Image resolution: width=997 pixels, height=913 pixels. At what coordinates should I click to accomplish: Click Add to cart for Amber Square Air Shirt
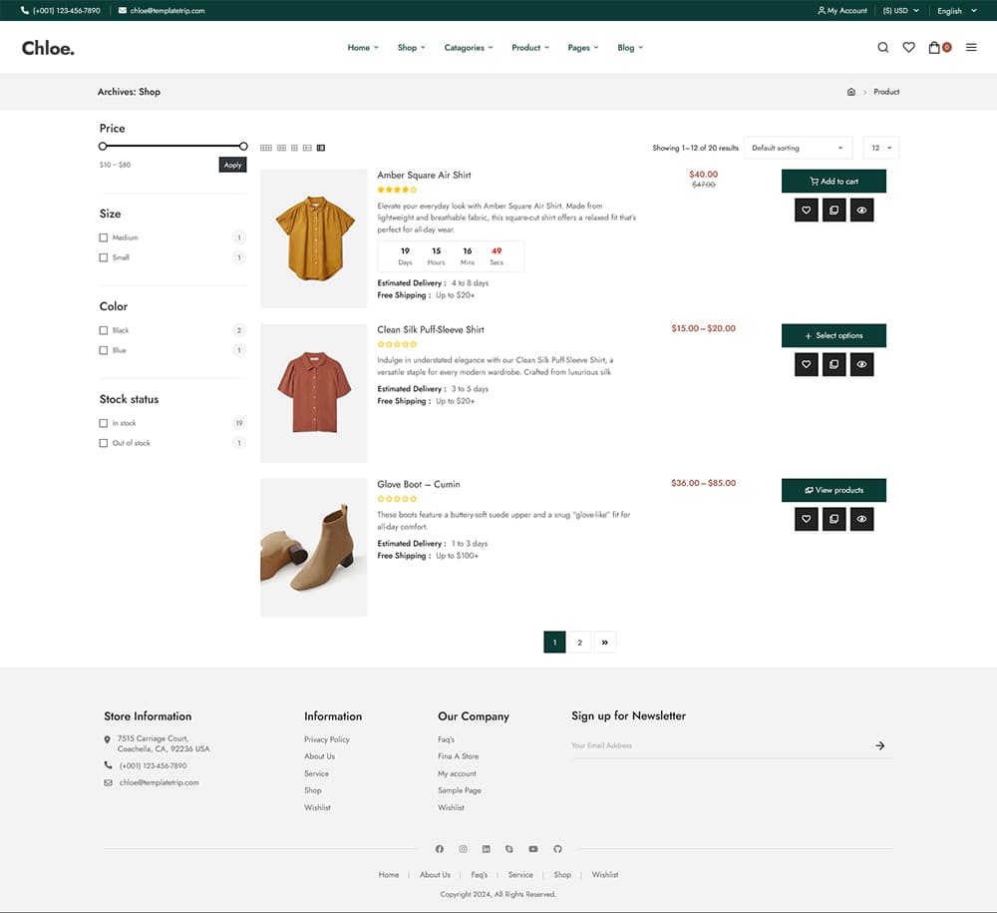(833, 182)
